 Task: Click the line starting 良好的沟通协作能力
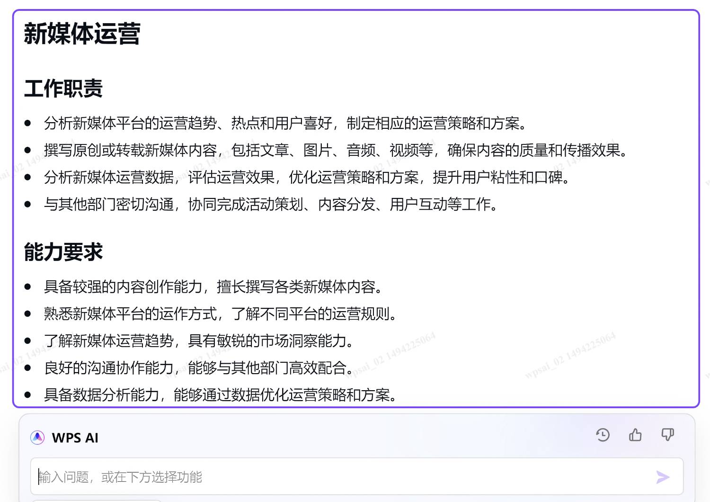(x=199, y=368)
